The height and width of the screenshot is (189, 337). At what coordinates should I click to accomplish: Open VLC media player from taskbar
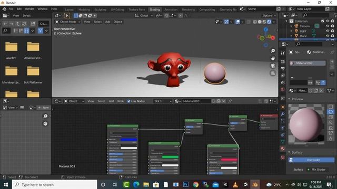(x=235, y=184)
